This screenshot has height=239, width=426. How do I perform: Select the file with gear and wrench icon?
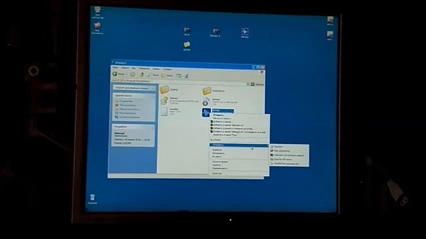[x=206, y=102]
